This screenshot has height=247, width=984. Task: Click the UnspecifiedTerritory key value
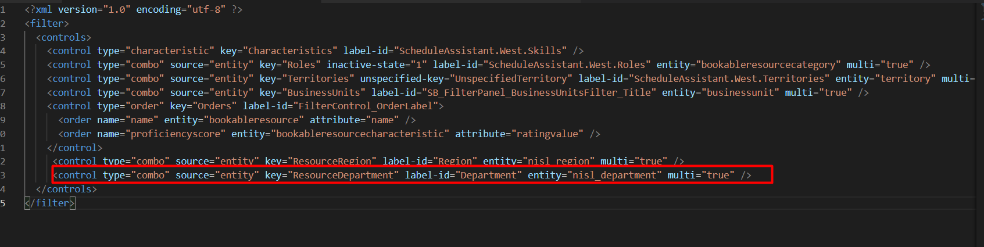click(510, 79)
